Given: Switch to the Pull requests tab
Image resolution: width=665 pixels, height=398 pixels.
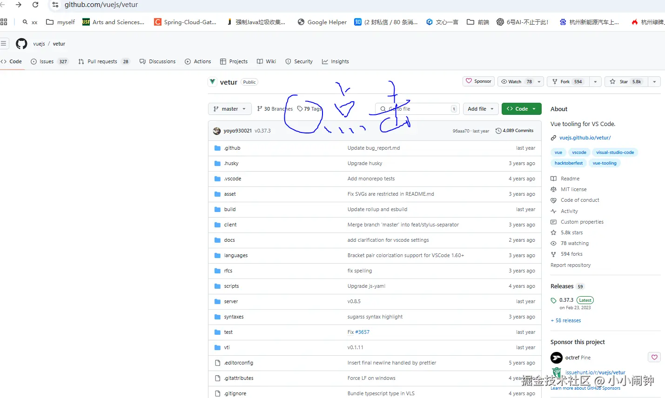Looking at the screenshot, I should [x=104, y=61].
